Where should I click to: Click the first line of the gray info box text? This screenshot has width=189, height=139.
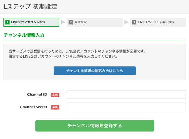[x=79, y=51]
